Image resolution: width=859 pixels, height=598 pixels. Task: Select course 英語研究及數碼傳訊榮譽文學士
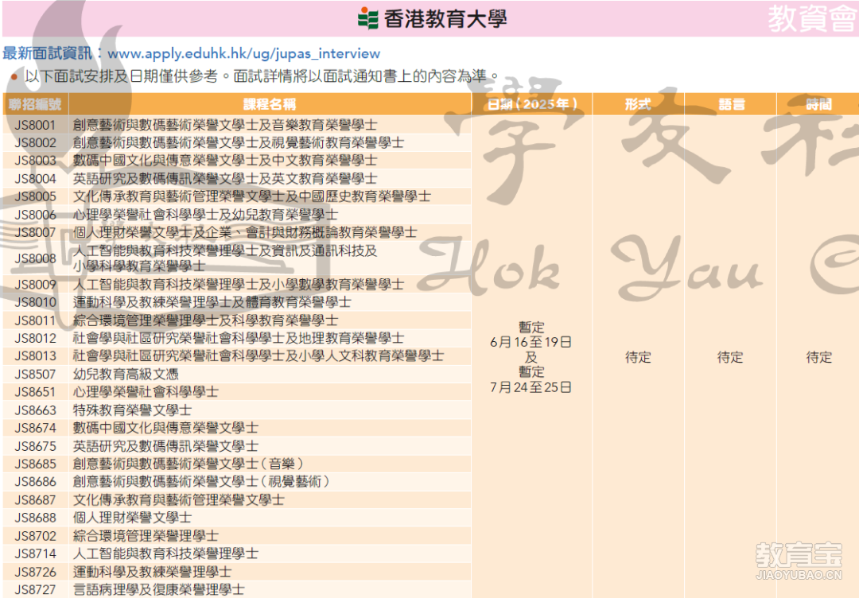(x=165, y=446)
